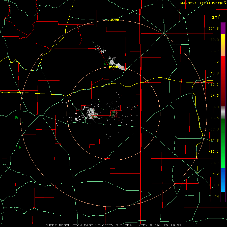Viewport: 227px width, 227px height.
Task: Click the green segment of color bar
Action: [x=223, y=143]
